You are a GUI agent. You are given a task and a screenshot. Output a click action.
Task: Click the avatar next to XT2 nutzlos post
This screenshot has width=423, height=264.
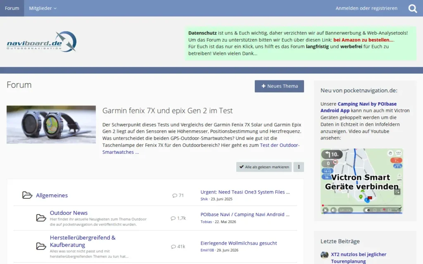(325, 255)
